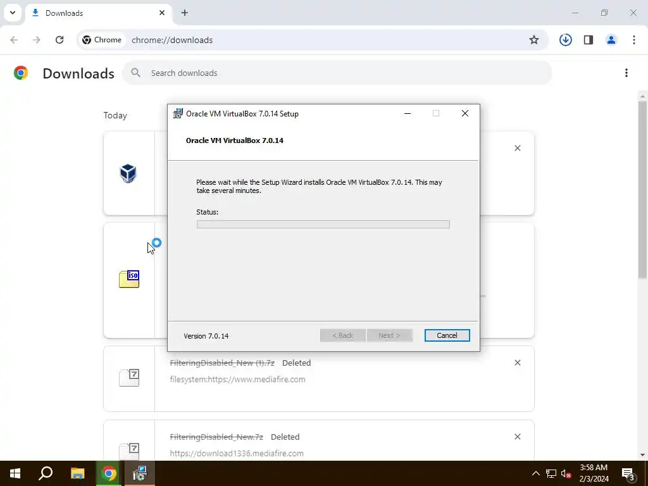Open Downloads page more actions menu
The width and height of the screenshot is (648, 486).
pyautogui.click(x=626, y=73)
